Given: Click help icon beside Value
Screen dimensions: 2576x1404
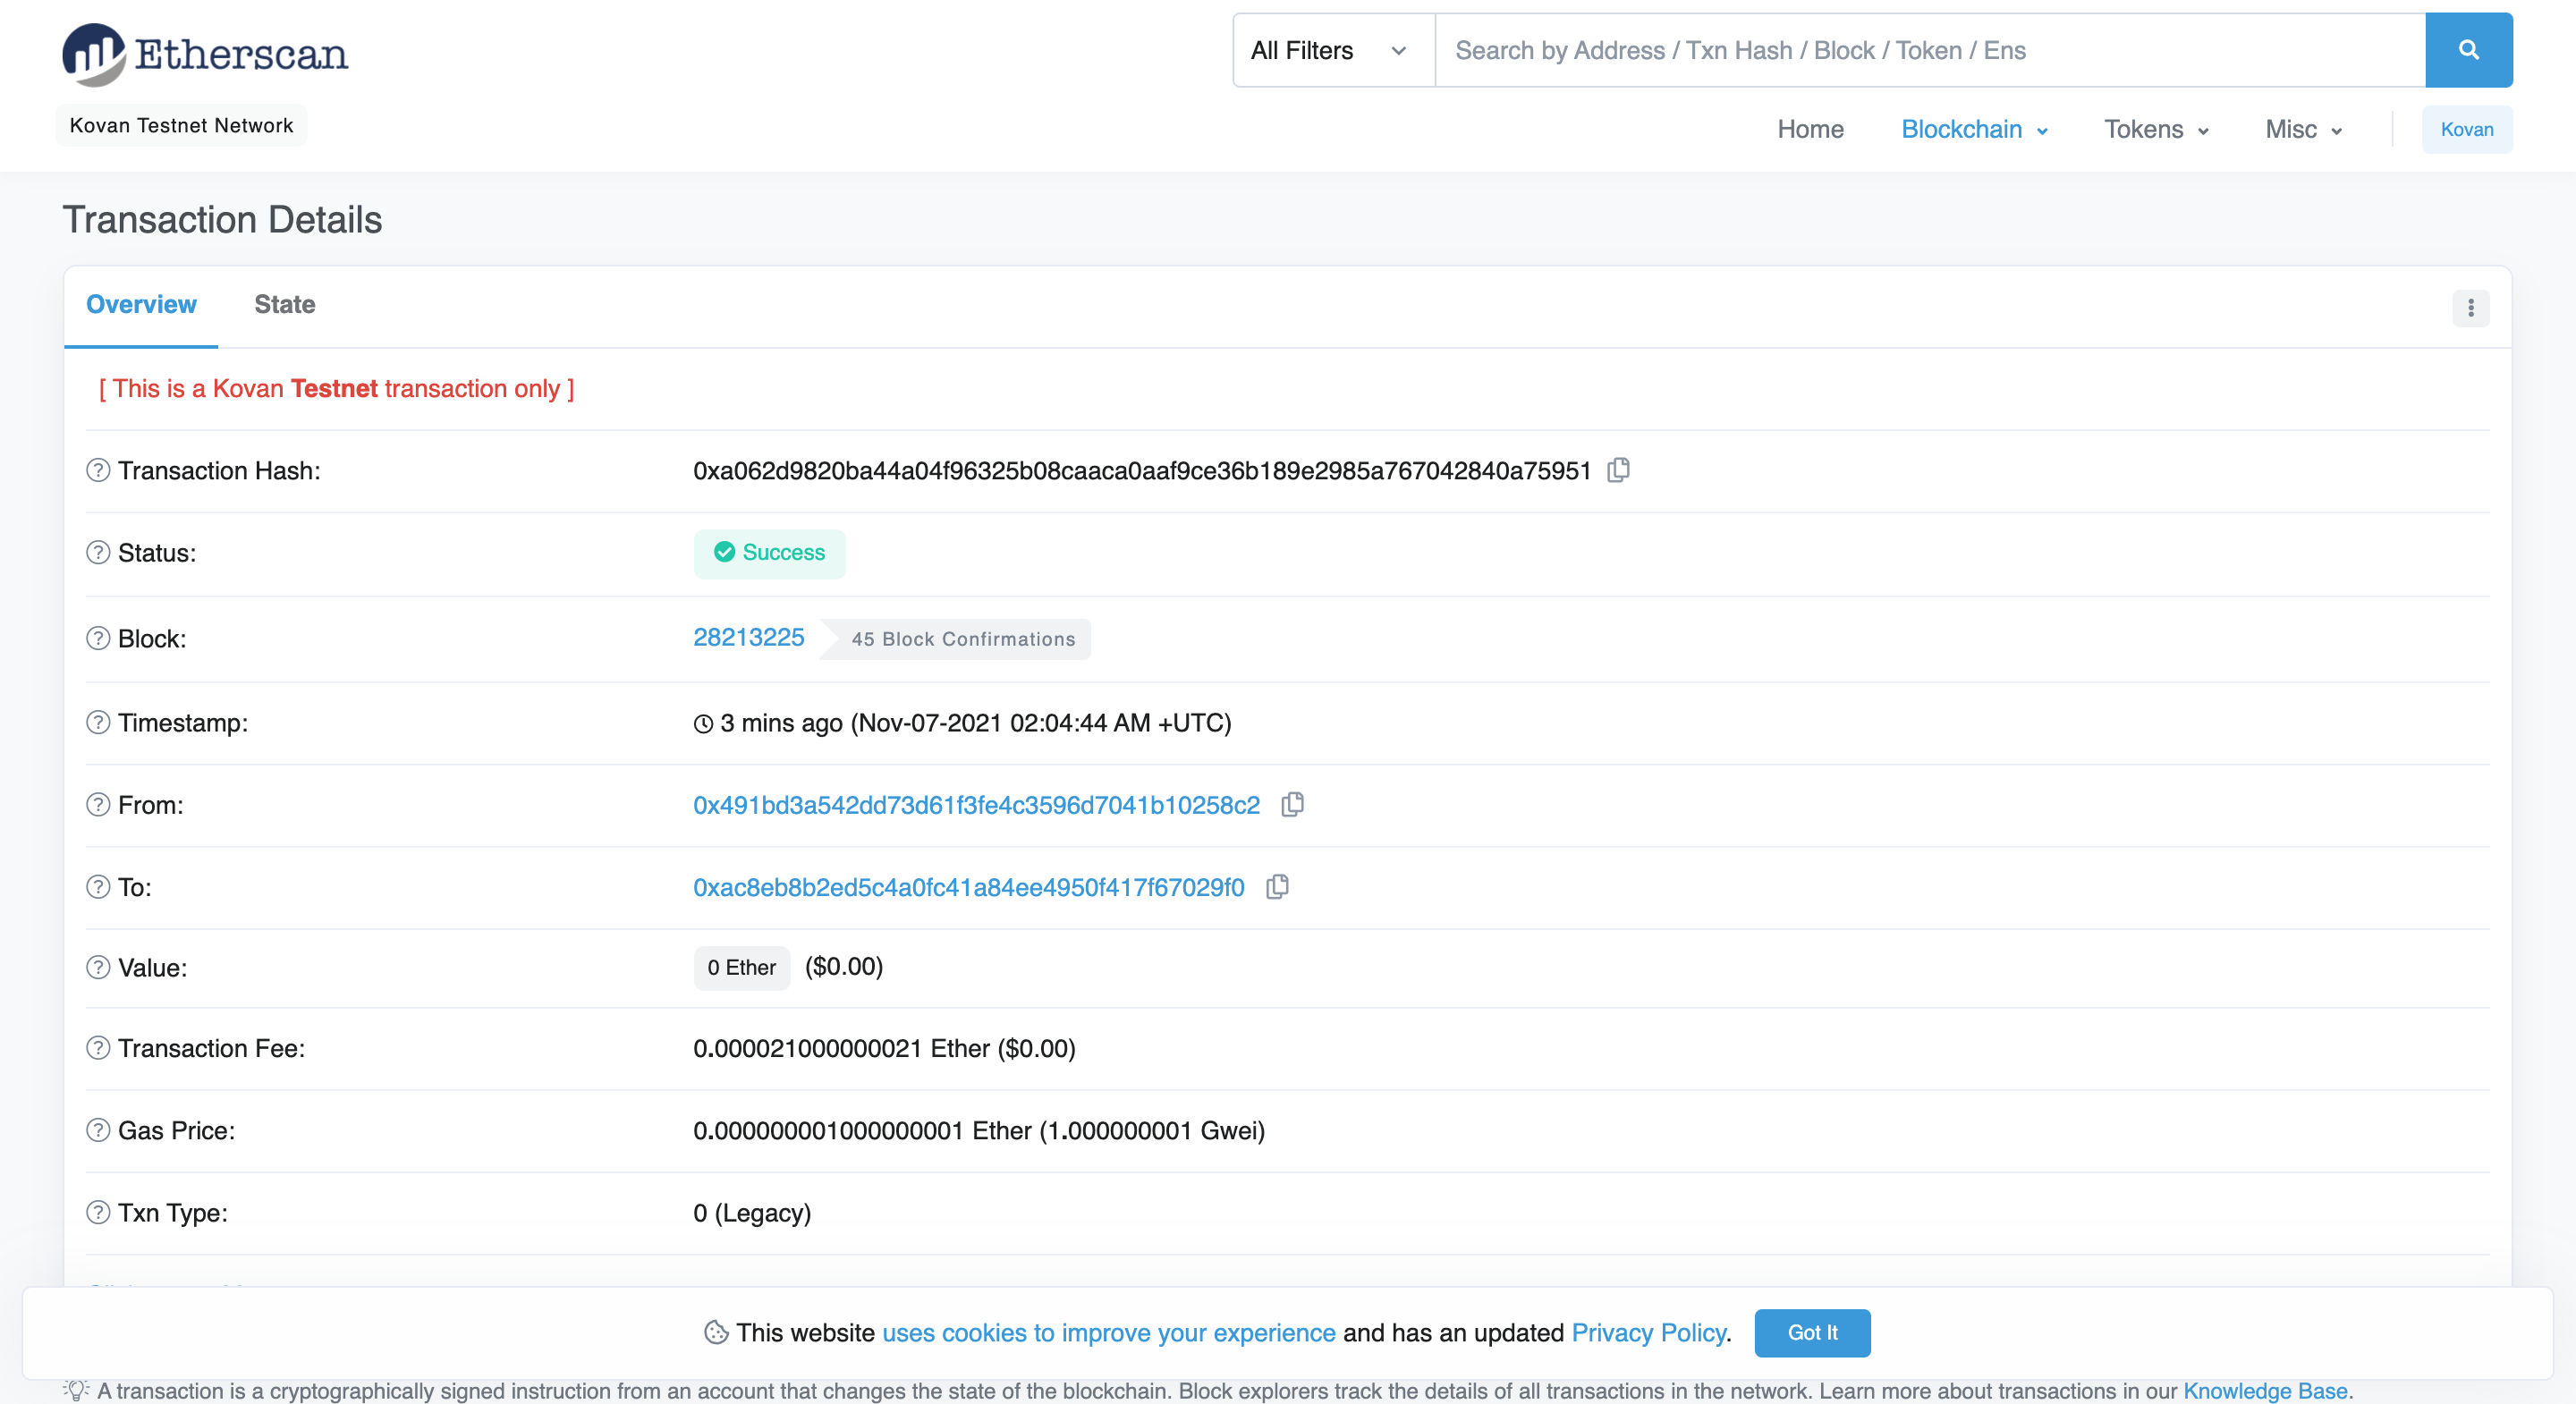Looking at the screenshot, I should point(98,967).
